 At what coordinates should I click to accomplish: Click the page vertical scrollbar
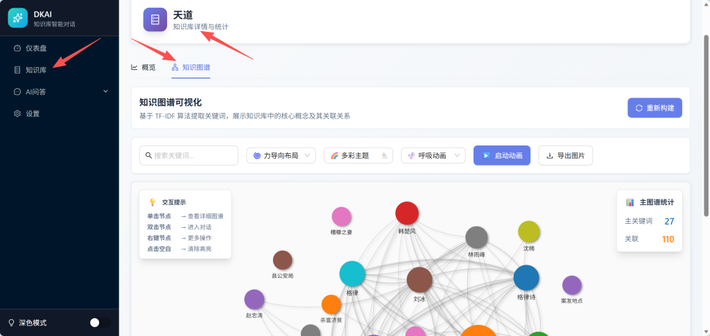tap(706, 125)
